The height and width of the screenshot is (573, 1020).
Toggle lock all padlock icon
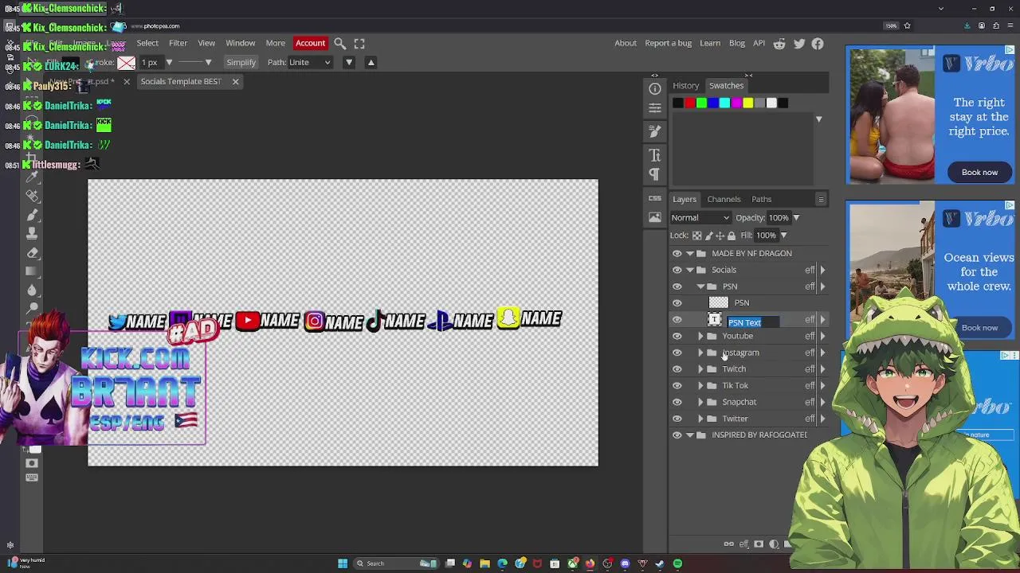point(732,235)
